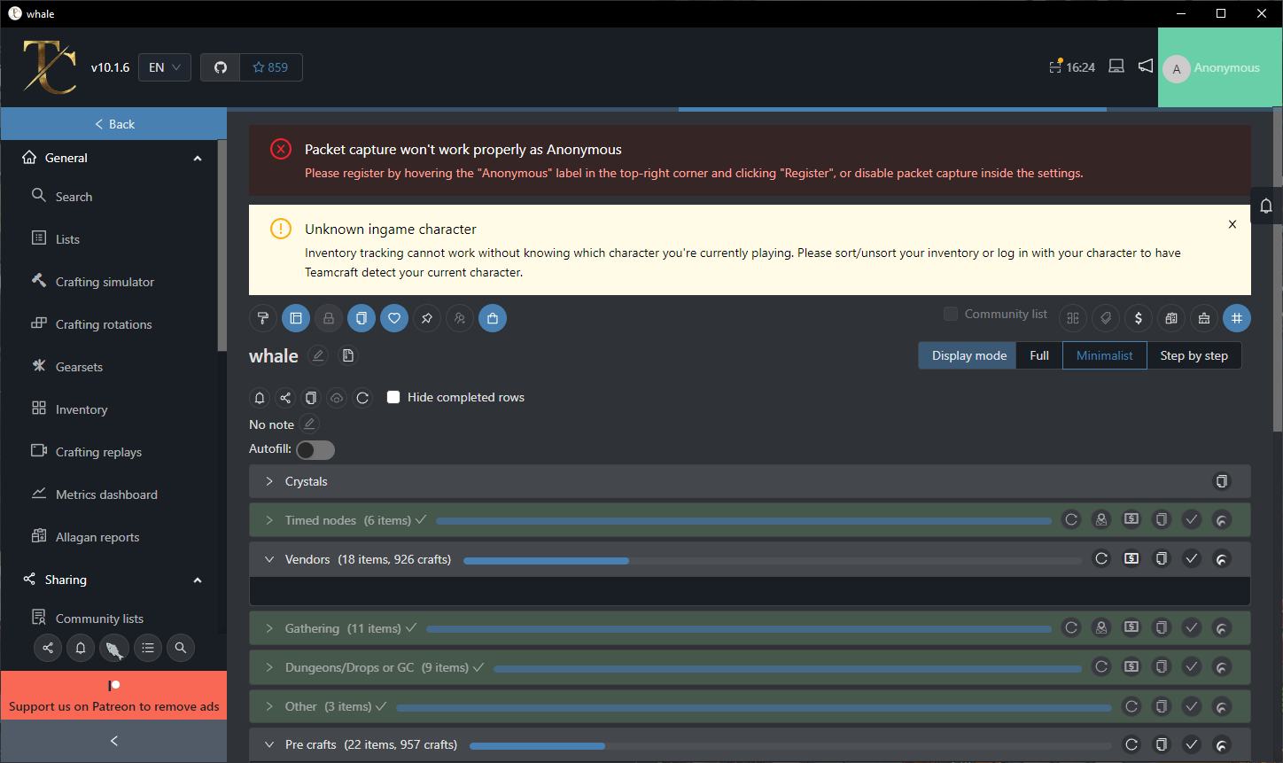Edit the list name with the pencil icon
The height and width of the screenshot is (763, 1283).
318,355
